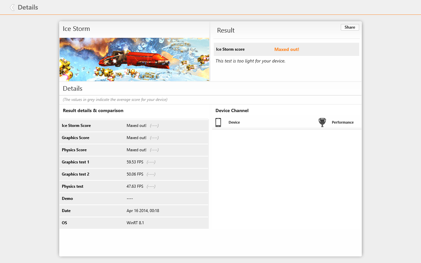Click the WinRT 8.1 value
Image resolution: width=421 pixels, height=263 pixels.
tap(135, 223)
